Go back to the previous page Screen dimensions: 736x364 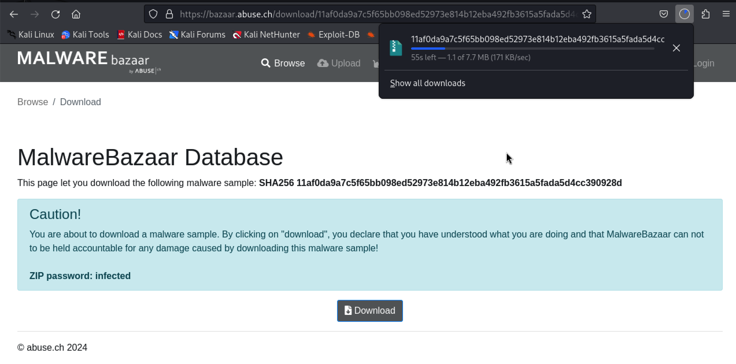pos(14,14)
